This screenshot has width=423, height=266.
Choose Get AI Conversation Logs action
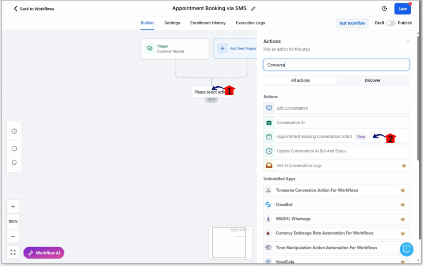click(x=336, y=165)
